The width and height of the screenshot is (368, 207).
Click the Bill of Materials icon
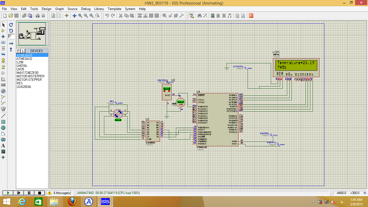(x=237, y=16)
